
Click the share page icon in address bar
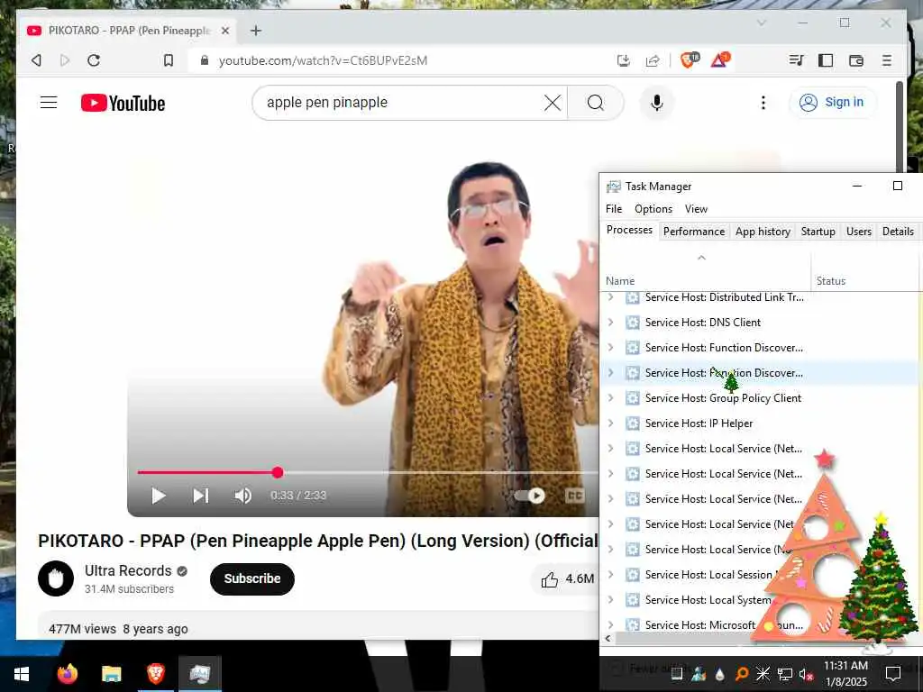[x=653, y=60]
